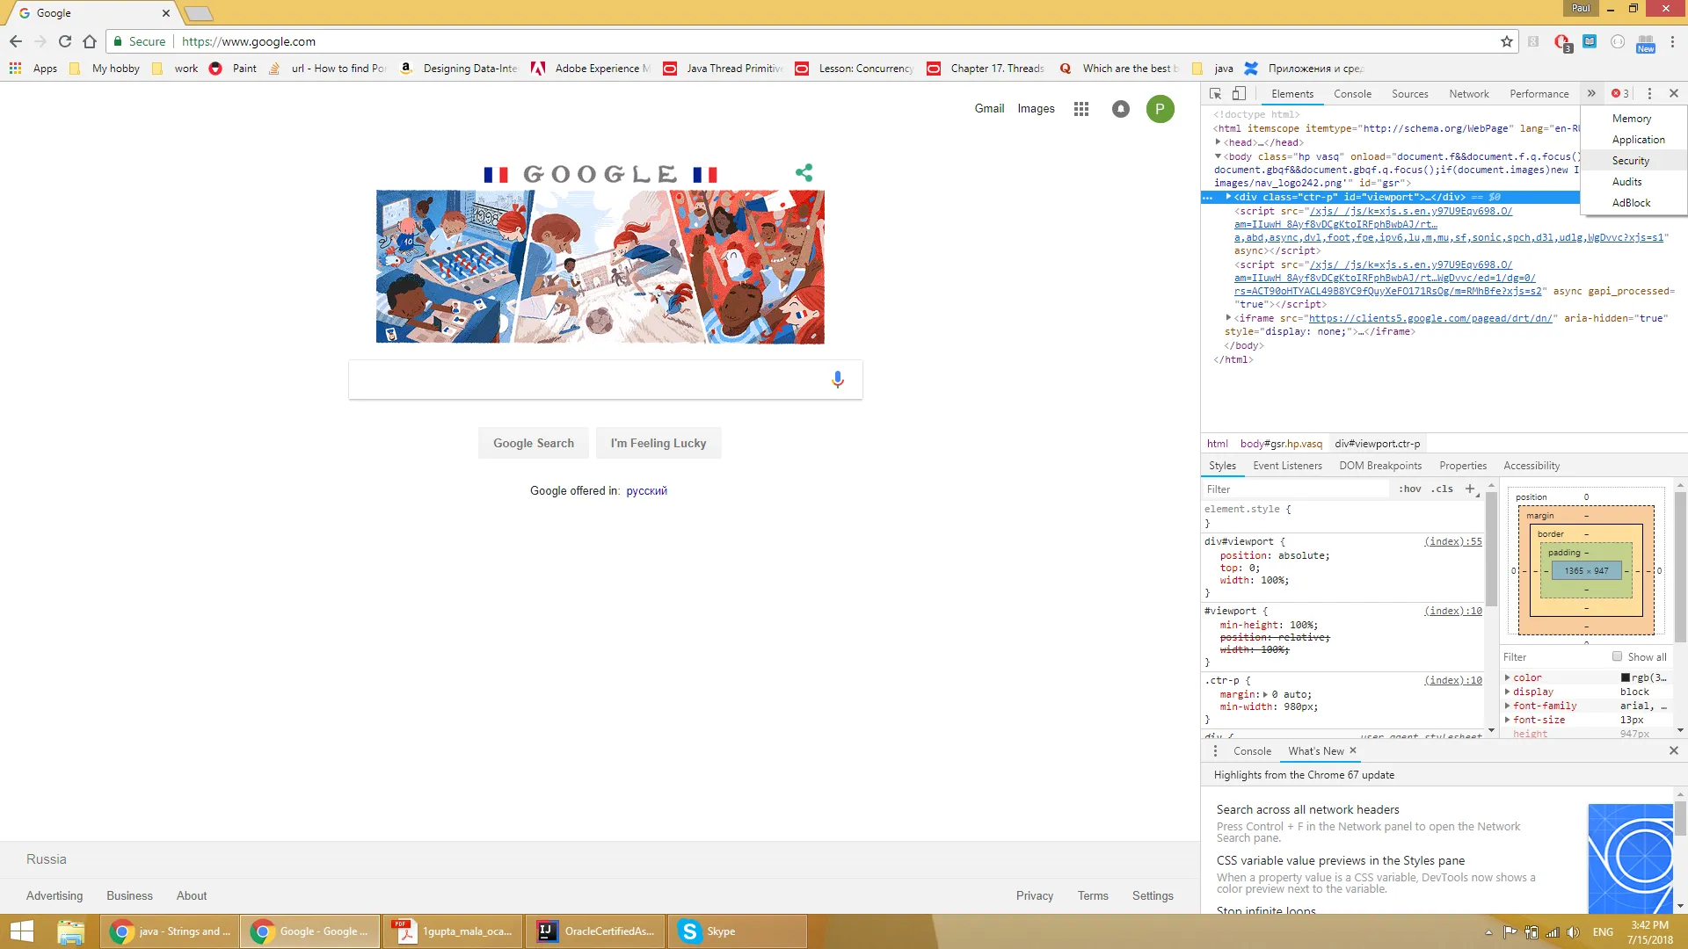
Task: Add new style rule plus icon
Action: [x=1470, y=489]
